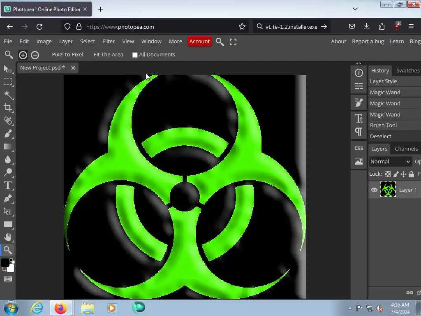Open the Info panel icon

click(x=359, y=73)
